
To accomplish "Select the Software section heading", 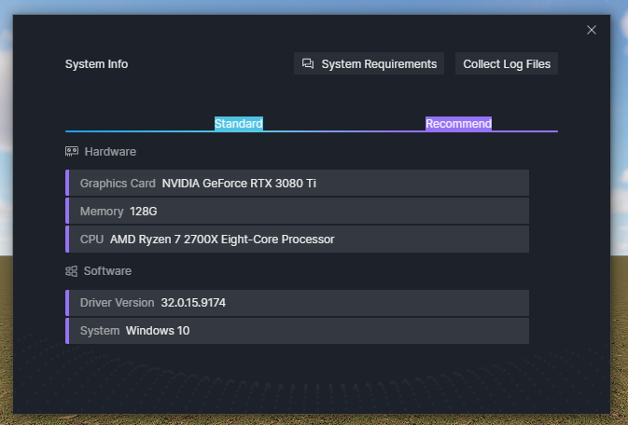I will pos(107,271).
